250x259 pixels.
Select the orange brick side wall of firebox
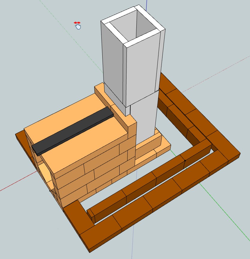point(99,174)
